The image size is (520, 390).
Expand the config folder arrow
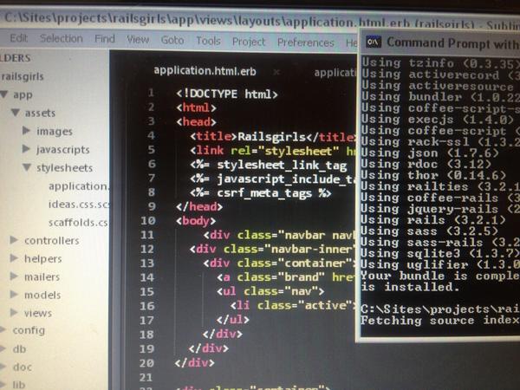(3, 329)
